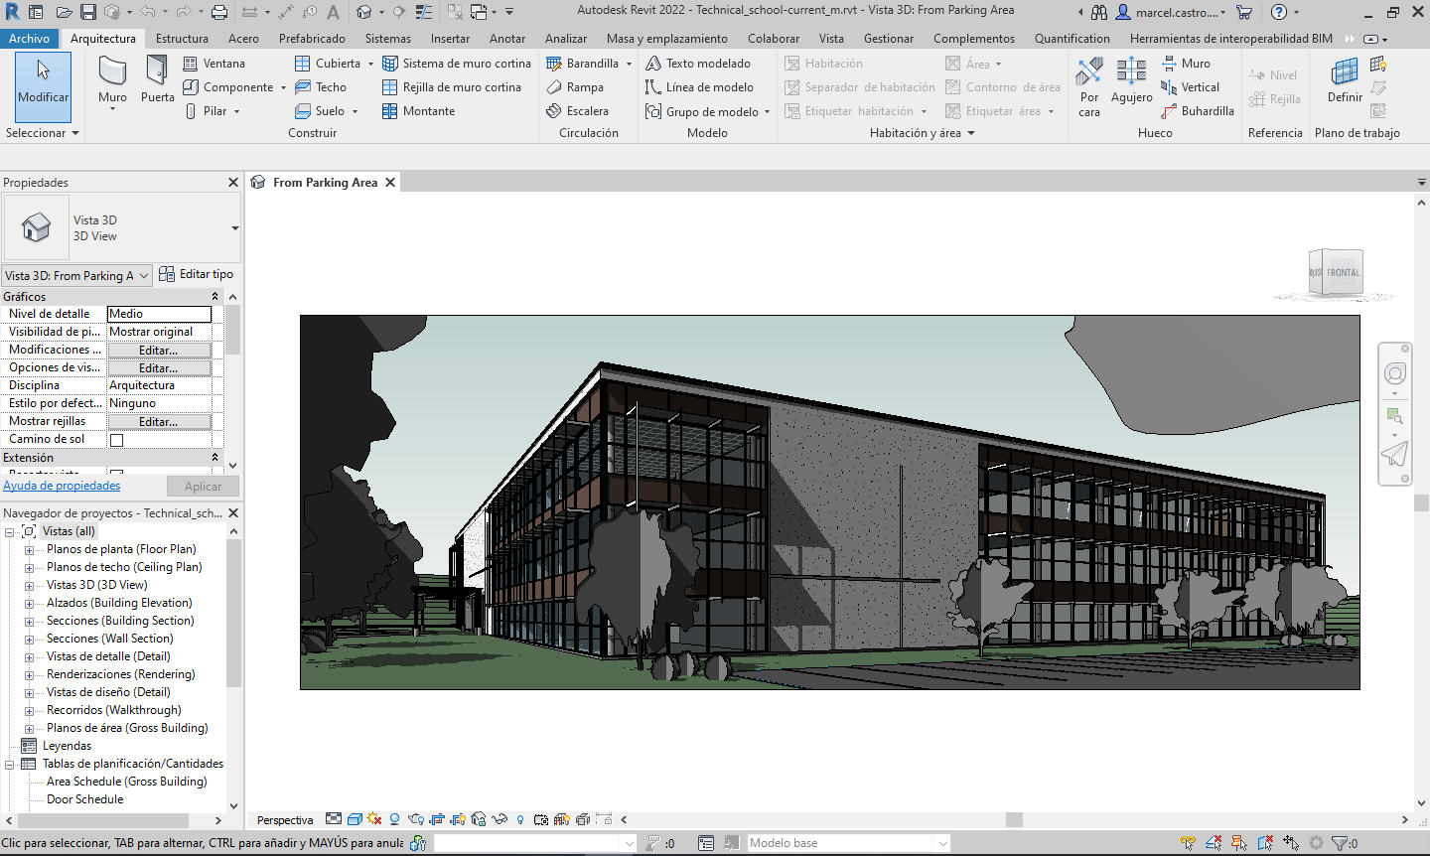Activate the Texto modelado tool
1430x856 pixels.
click(698, 63)
